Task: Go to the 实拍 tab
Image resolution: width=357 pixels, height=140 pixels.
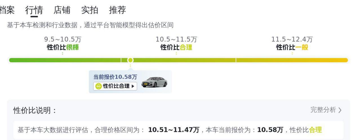Action: pos(90,10)
